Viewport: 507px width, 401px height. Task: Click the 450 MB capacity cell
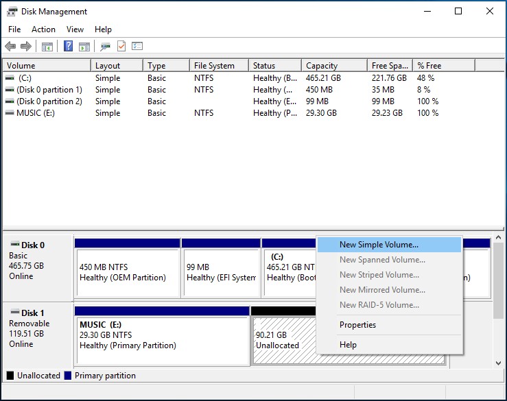coord(319,90)
